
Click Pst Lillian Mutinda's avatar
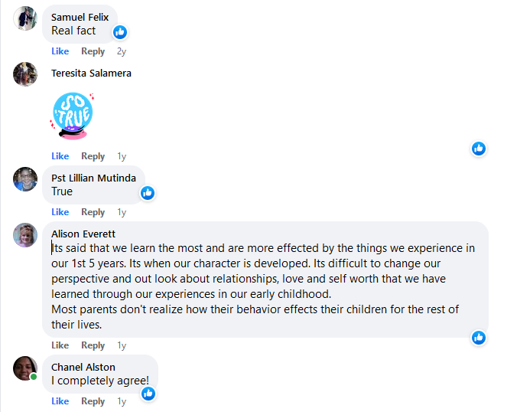click(25, 179)
